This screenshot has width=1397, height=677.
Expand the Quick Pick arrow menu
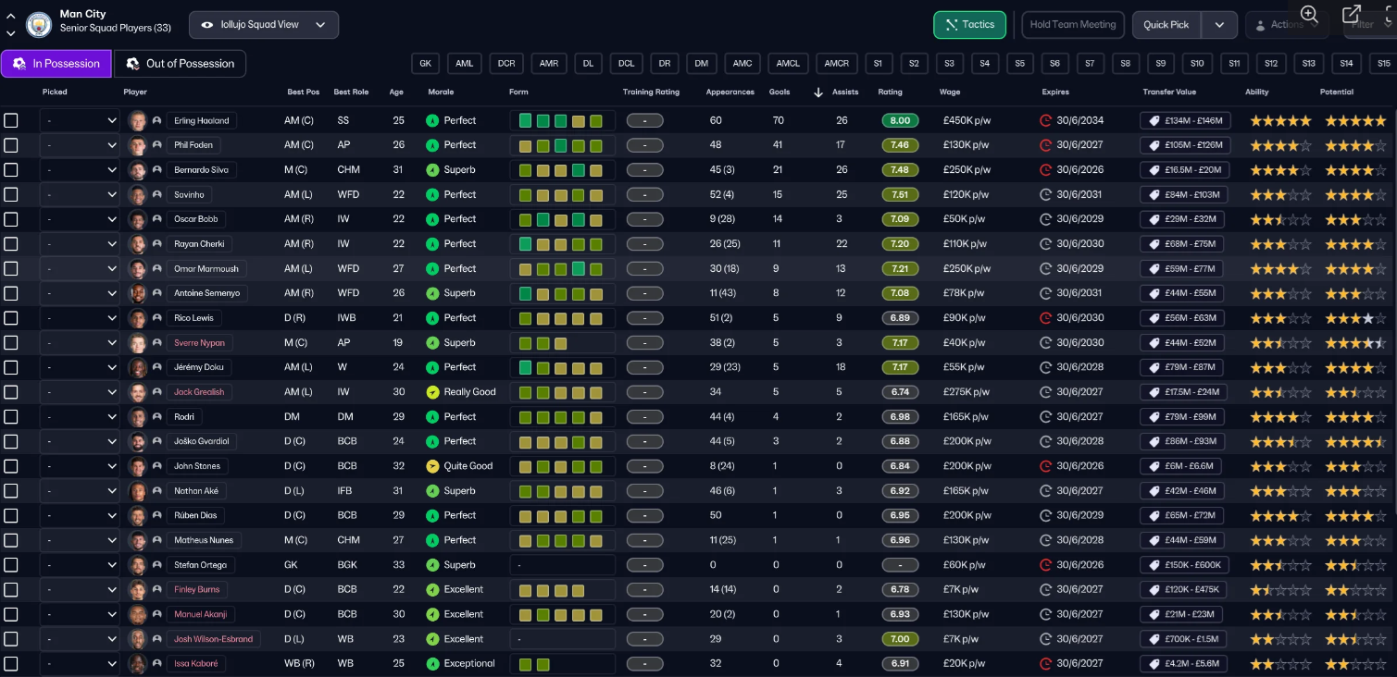[x=1219, y=25]
